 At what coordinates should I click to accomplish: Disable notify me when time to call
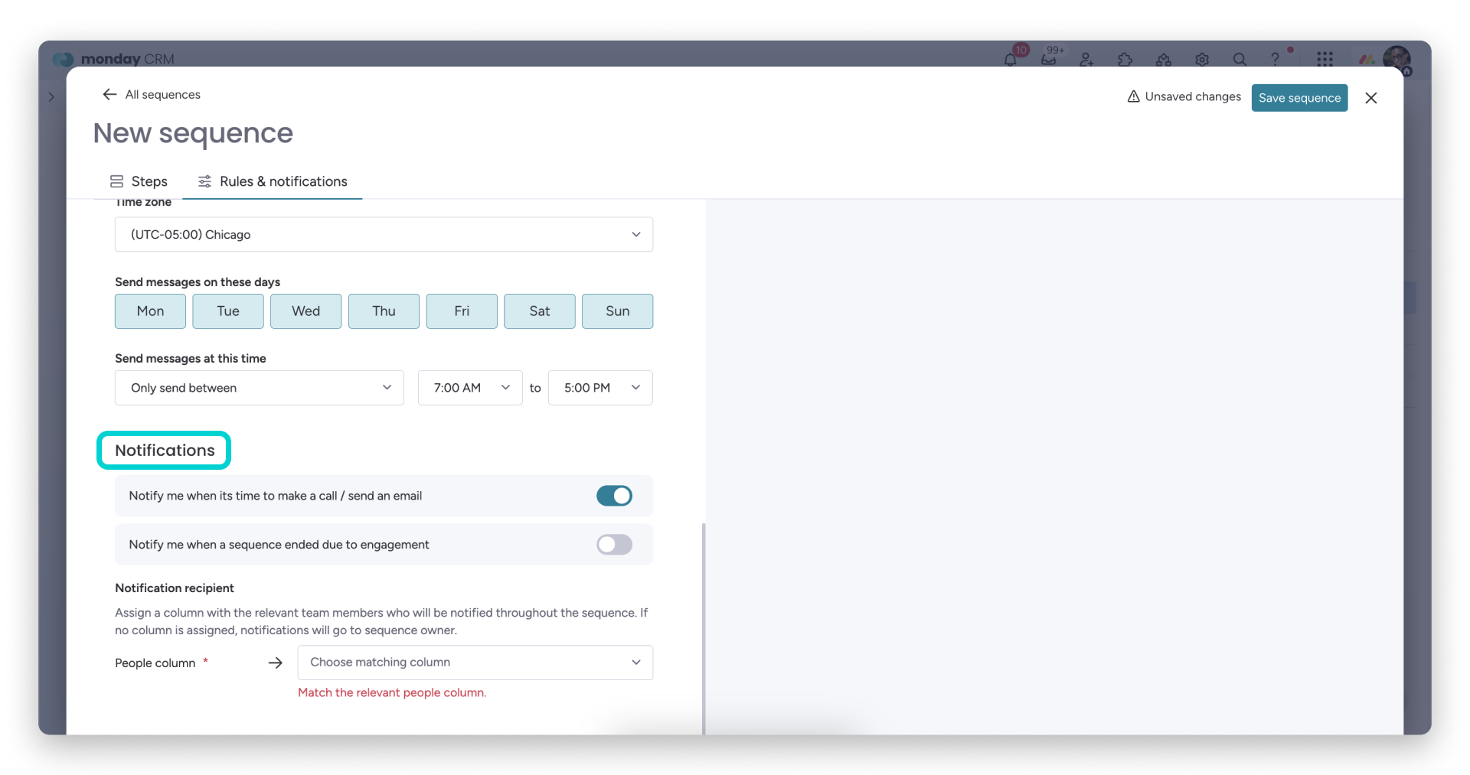(x=614, y=496)
